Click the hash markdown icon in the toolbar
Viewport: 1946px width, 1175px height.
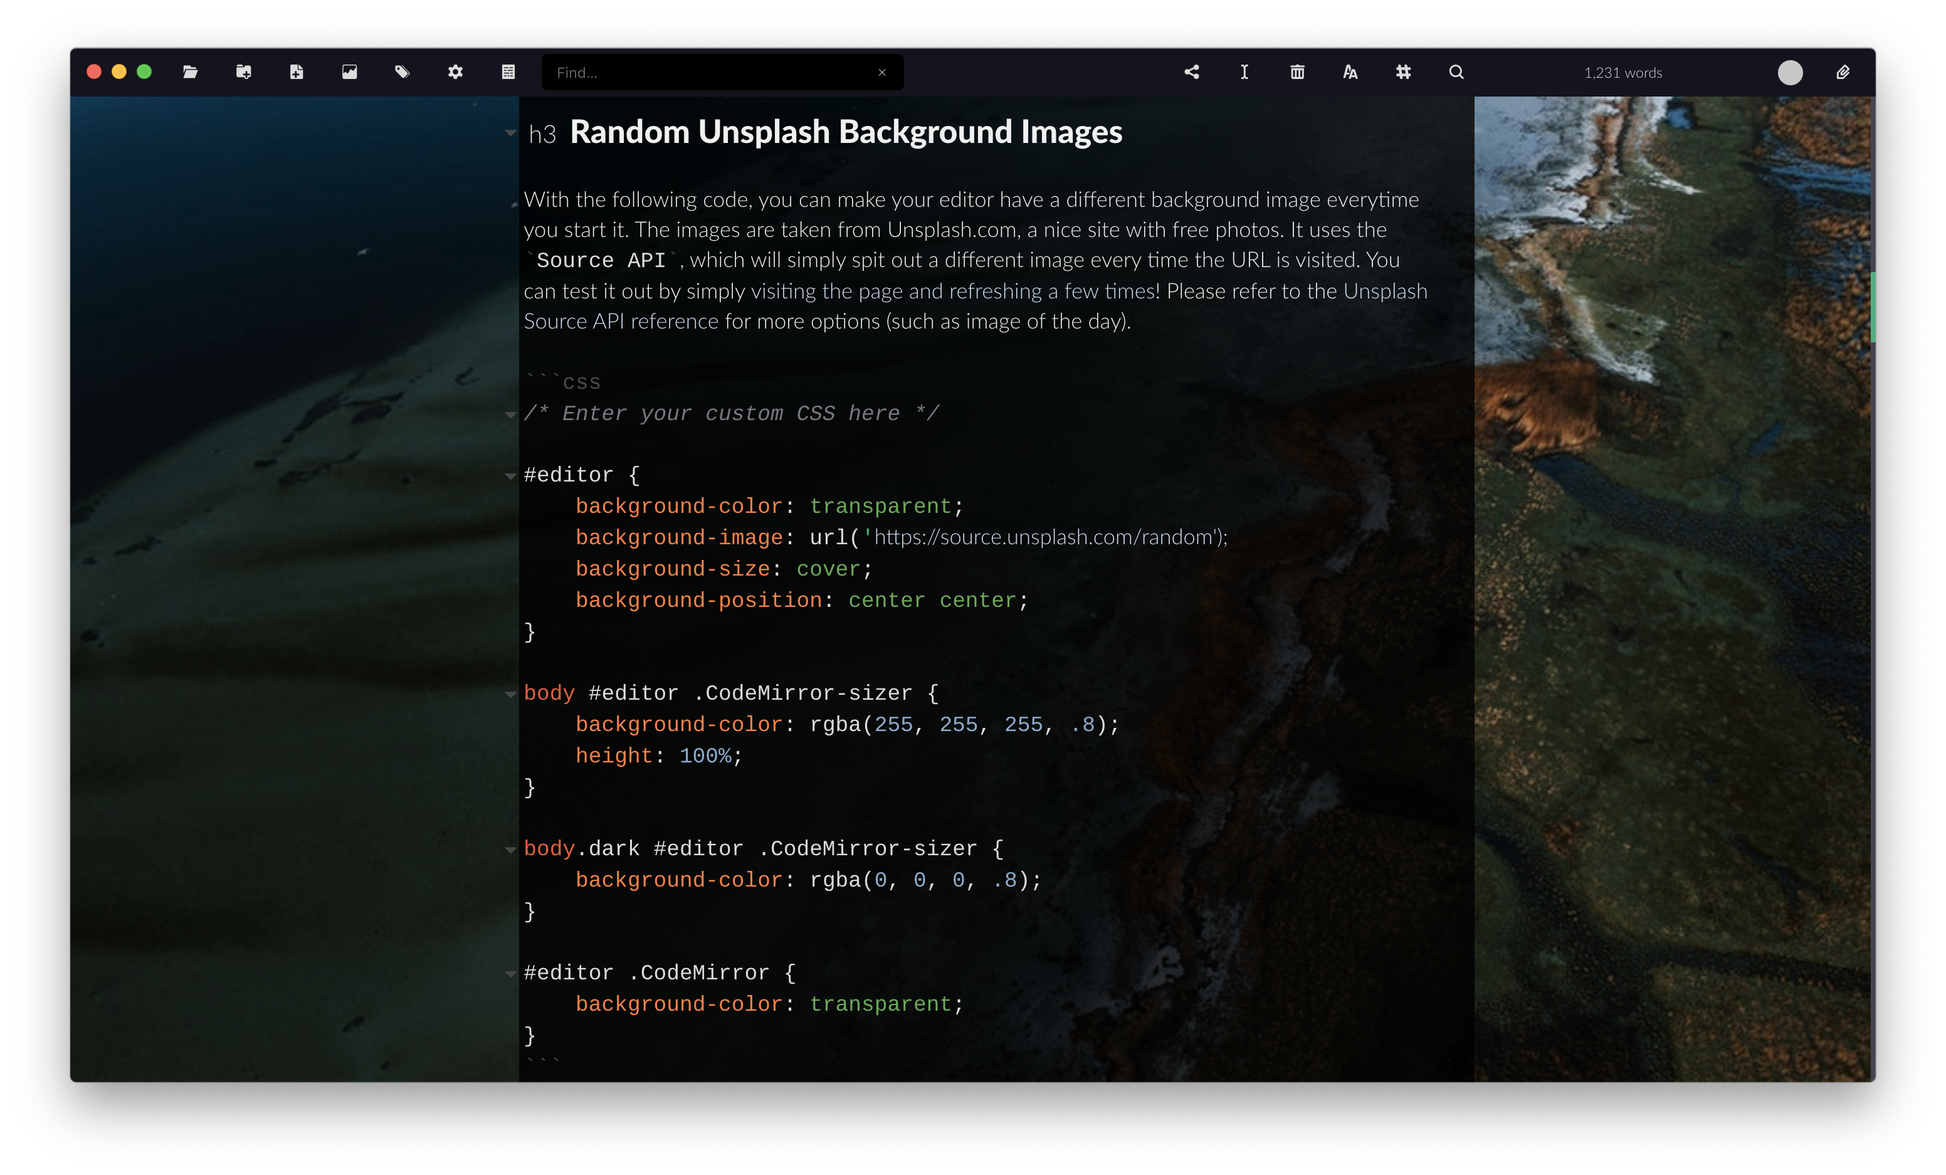[x=1404, y=72]
